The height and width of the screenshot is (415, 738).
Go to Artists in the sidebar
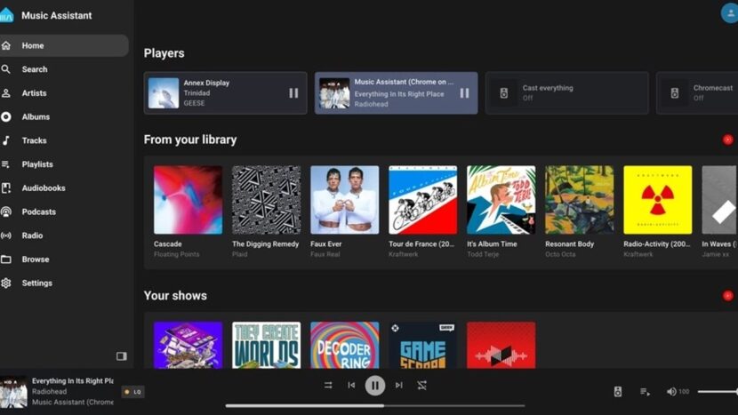[x=35, y=93]
